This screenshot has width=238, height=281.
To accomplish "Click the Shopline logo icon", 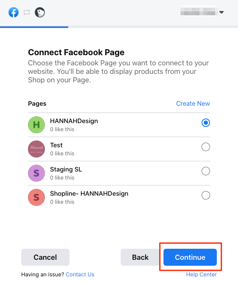I will [40, 12].
